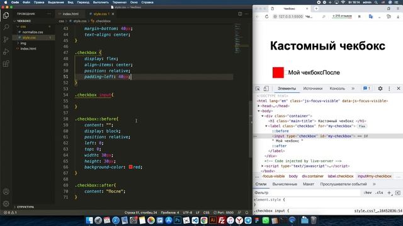This screenshot has width=403, height=226.
Task: Open the Explorer view in VS Code activity bar
Action: coord(6,15)
